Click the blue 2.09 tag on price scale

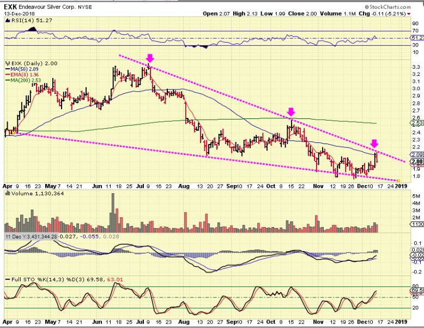click(417, 154)
